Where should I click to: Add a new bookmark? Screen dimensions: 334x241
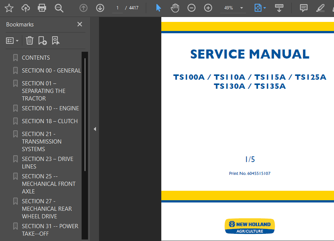click(x=42, y=40)
